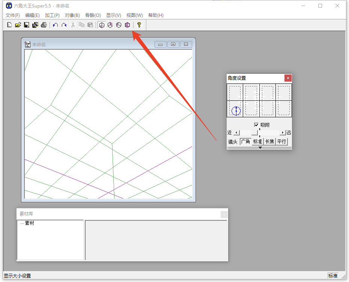This screenshot has width=349, height=282.
Task: Save the model using the floppy disk icon
Action: pyautogui.click(x=26, y=25)
